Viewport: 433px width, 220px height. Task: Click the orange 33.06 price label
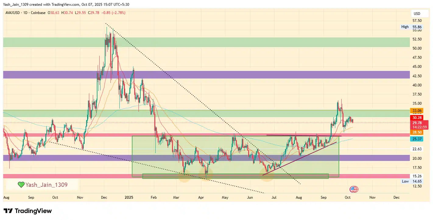point(417,111)
